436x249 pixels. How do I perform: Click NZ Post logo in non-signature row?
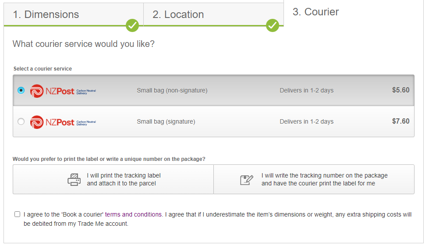[52, 91]
